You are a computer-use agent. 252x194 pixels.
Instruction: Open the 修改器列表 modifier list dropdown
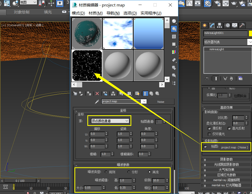(x=227, y=42)
